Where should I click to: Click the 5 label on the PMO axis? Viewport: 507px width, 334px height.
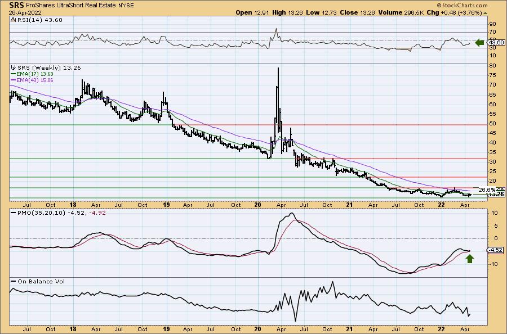[x=496, y=225]
